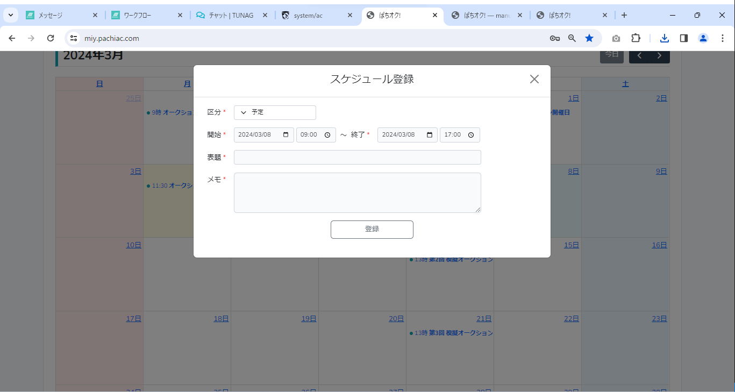This screenshot has height=392, width=735.
Task: Close the スケジュール登録 dialog
Action: 534,79
